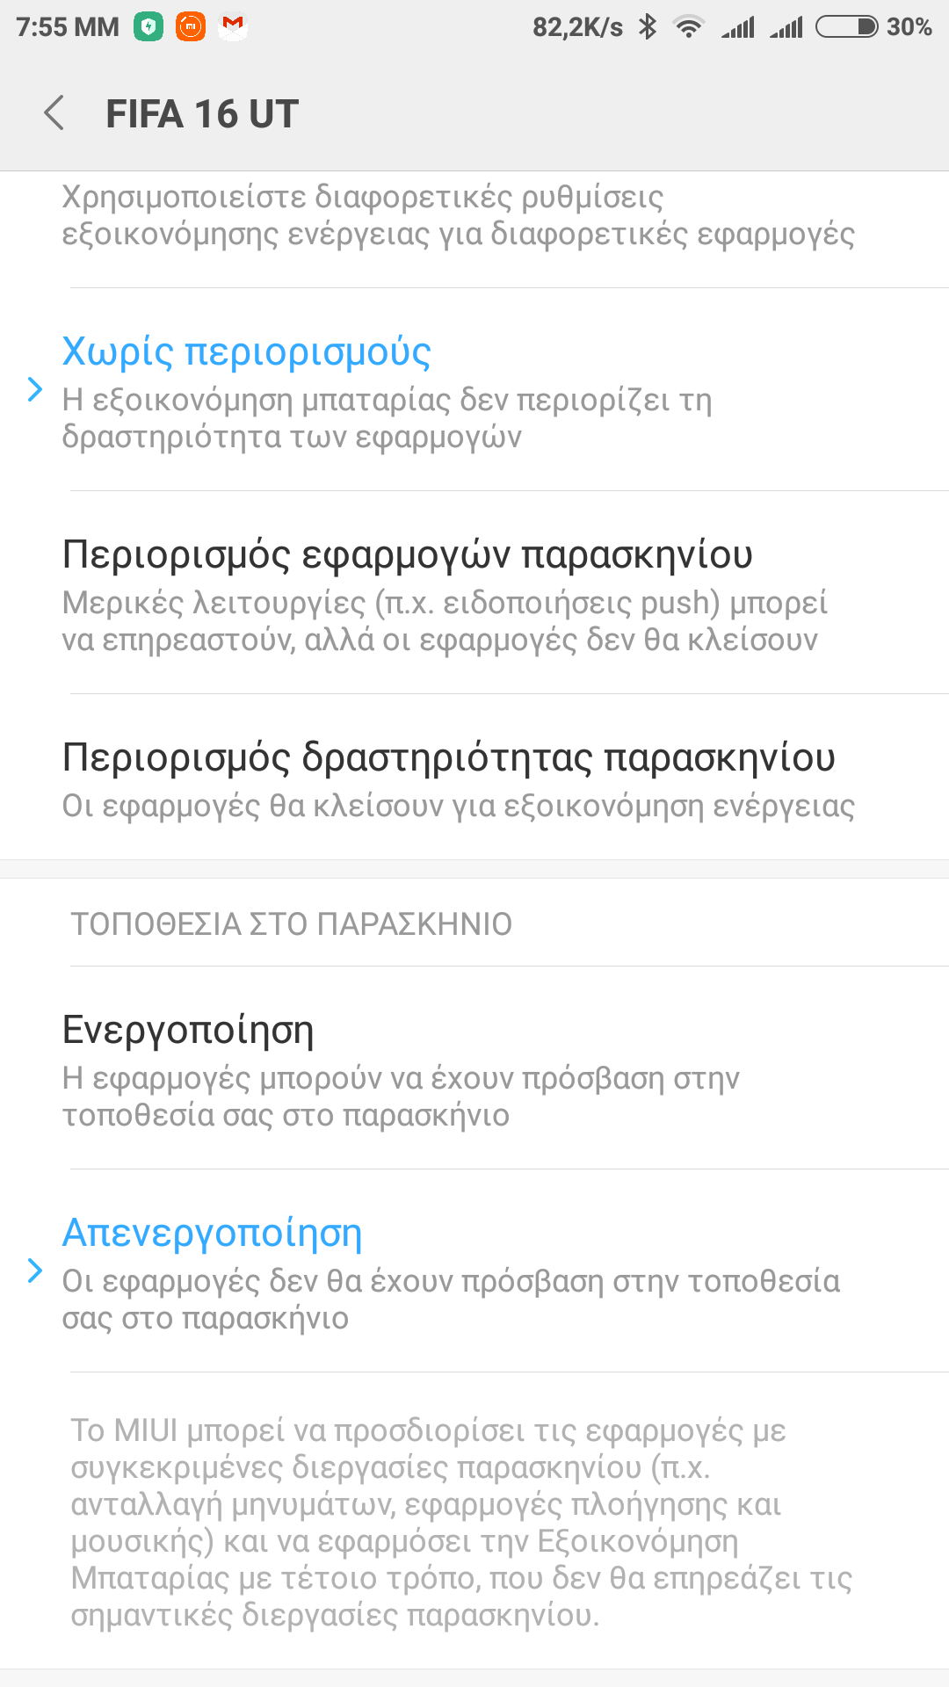Tap the first mobile signal bars icon

pyautogui.click(x=738, y=27)
